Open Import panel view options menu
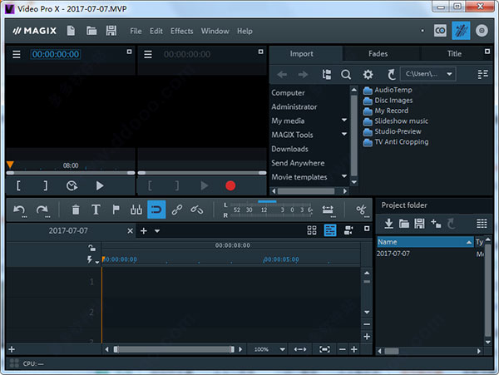 [482, 74]
